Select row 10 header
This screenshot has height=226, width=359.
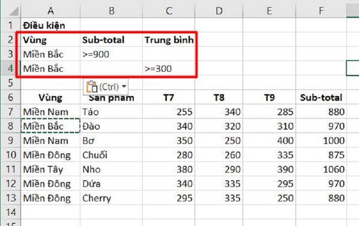(x=10, y=155)
